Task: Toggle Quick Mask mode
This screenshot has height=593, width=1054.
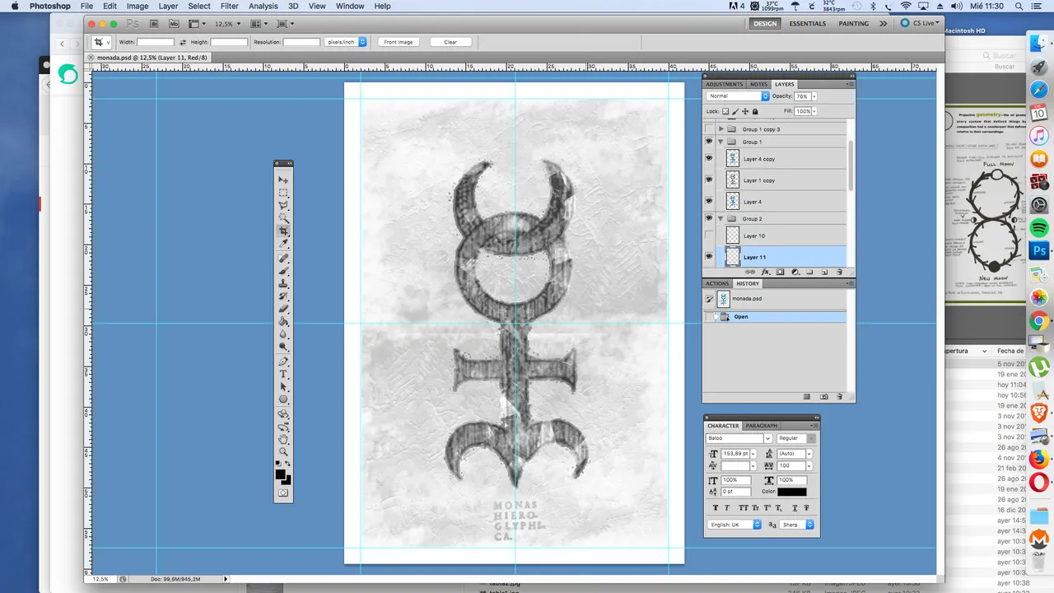Action: 283,493
